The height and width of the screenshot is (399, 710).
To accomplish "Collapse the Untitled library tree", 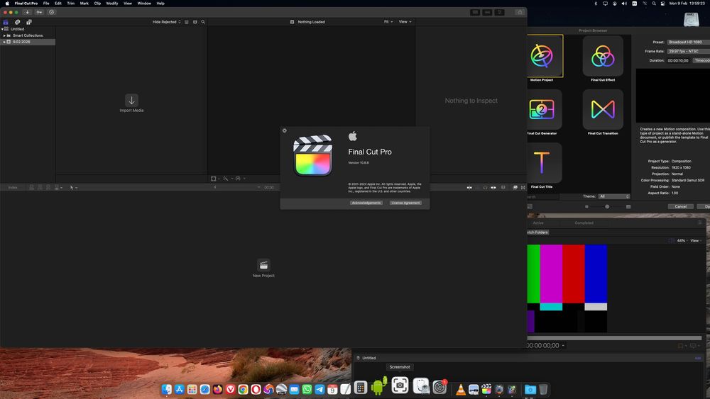I will click(2, 29).
